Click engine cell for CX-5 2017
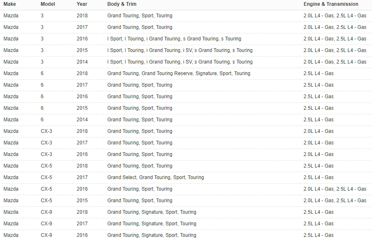This screenshot has width=372, height=241. click(318, 177)
